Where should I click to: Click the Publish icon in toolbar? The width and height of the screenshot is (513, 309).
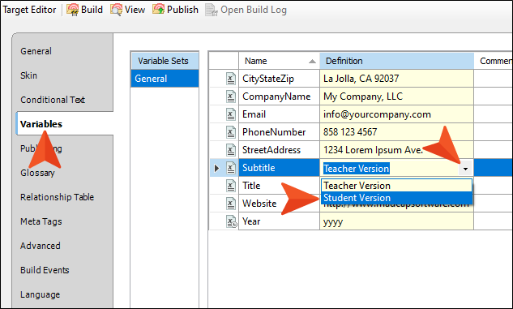point(159,10)
